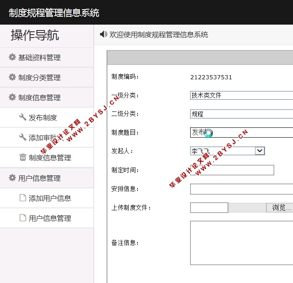Expand 基础资料管理 menu section
Image resolution: width=293 pixels, height=283 pixels.
pos(47,58)
